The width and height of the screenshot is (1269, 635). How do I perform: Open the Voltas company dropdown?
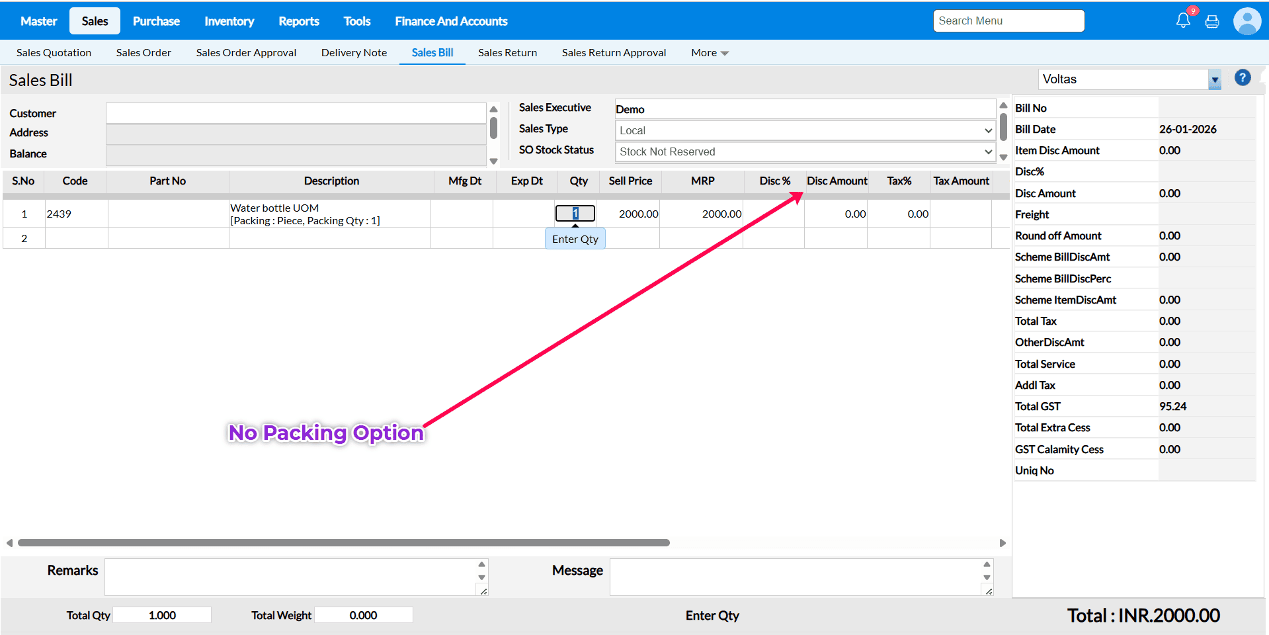tap(1214, 79)
